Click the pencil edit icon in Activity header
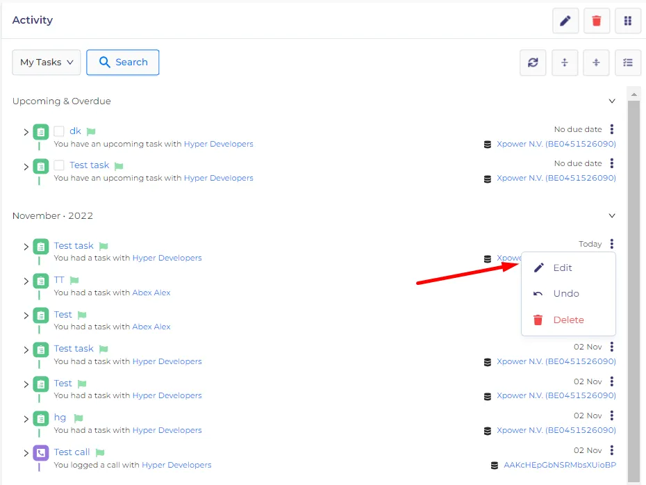Viewport: 646px width, 485px height. 565,21
